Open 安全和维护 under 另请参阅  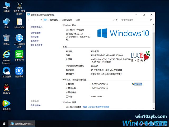click(x=35, y=105)
